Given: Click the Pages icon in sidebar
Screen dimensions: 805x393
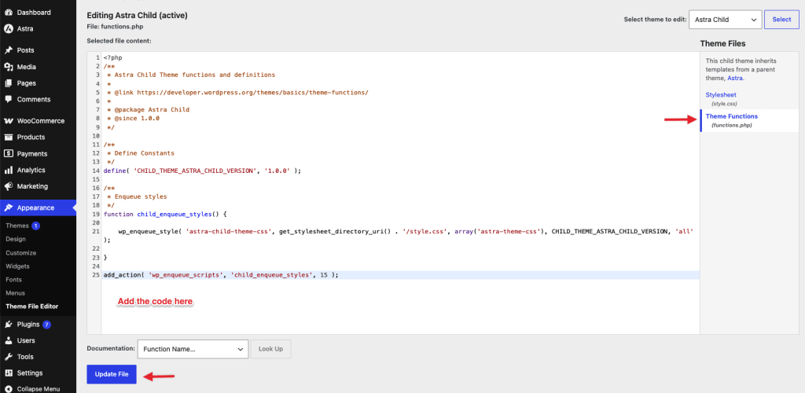Looking at the screenshot, I should [x=8, y=83].
